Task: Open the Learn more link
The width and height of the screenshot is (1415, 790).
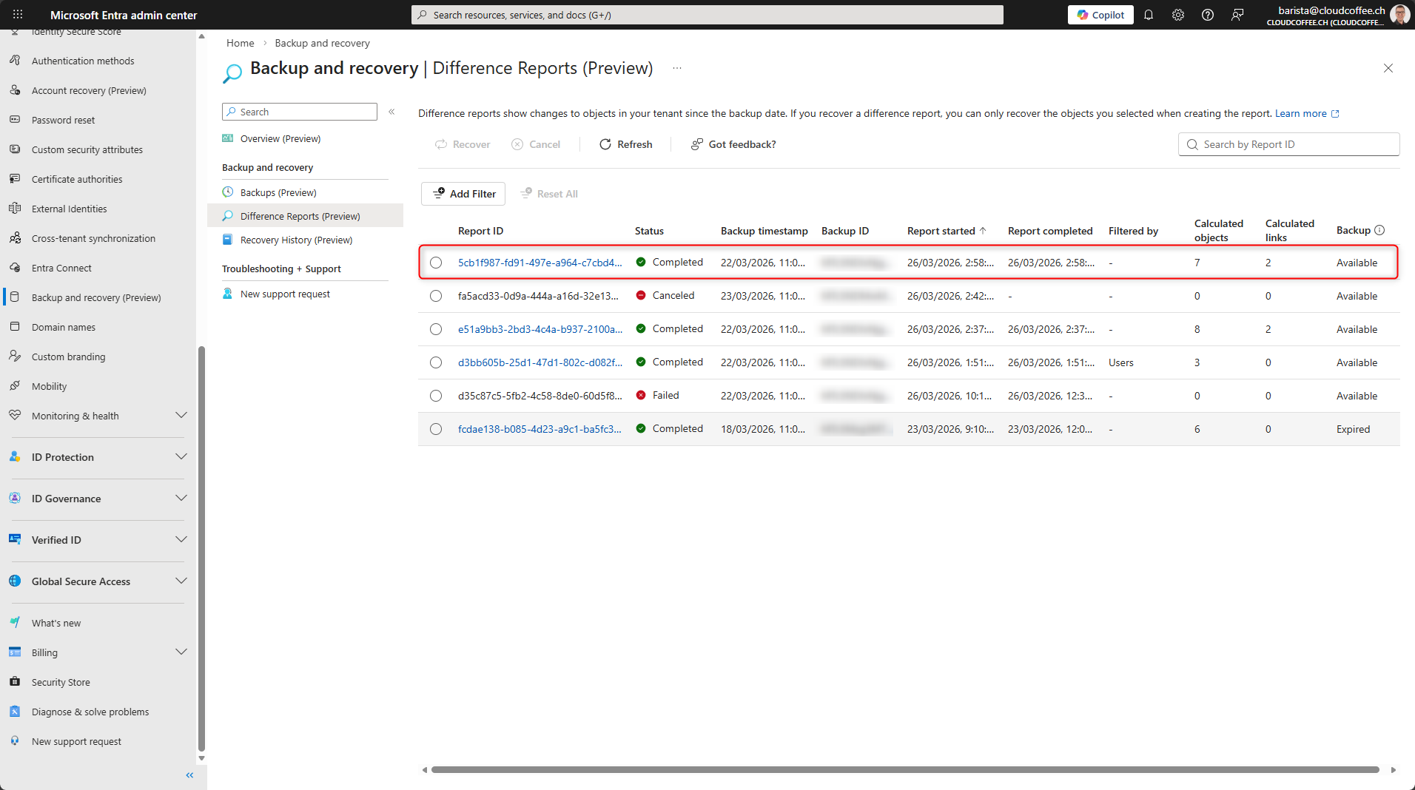Action: coord(1300,113)
